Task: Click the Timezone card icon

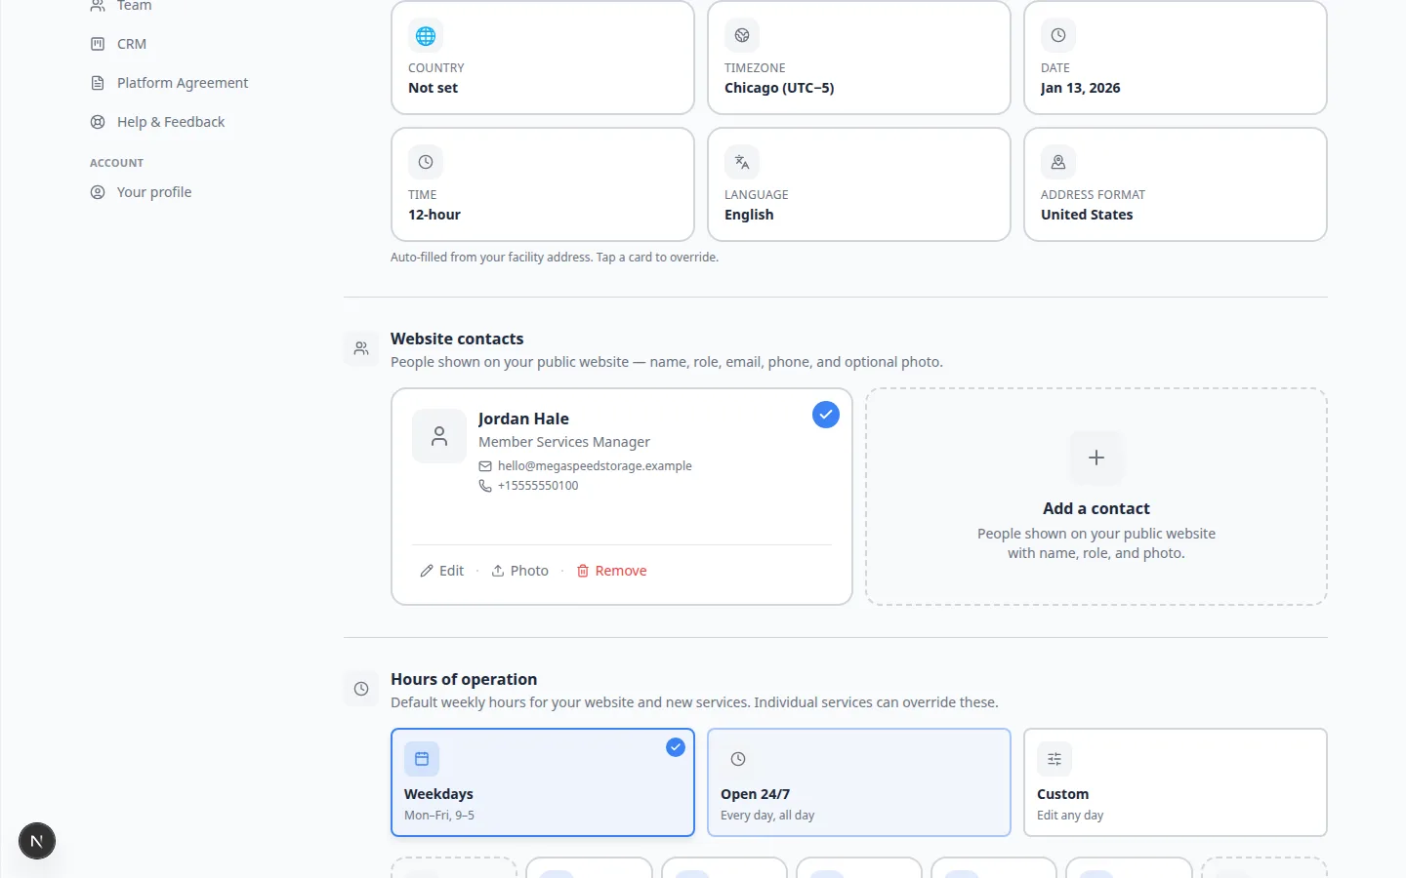Action: (x=742, y=36)
